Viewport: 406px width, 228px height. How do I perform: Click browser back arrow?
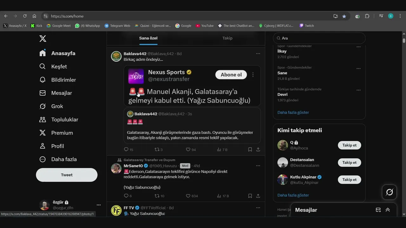[x=6, y=16]
